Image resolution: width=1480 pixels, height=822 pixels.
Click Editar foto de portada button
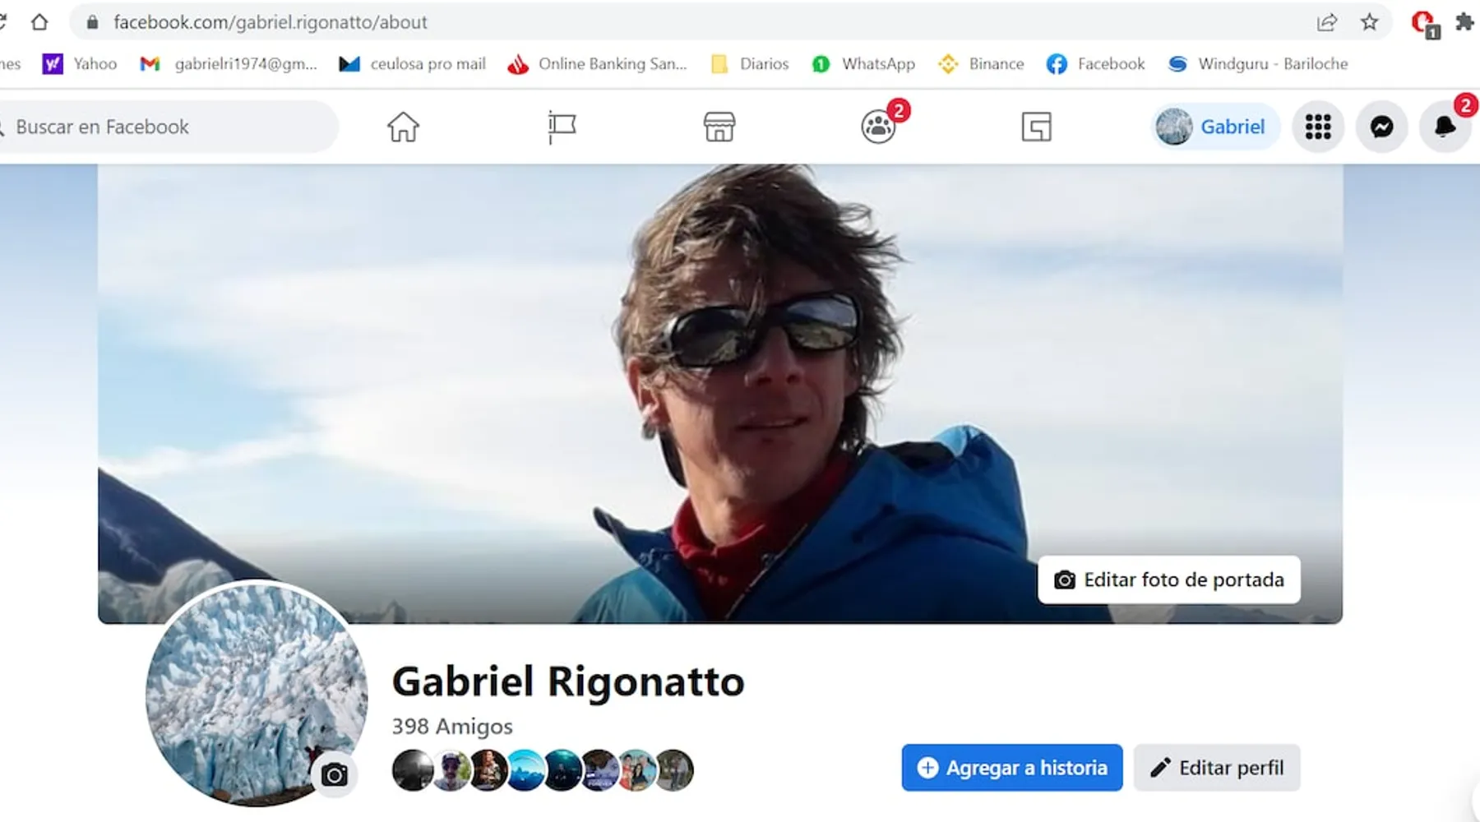(x=1168, y=580)
